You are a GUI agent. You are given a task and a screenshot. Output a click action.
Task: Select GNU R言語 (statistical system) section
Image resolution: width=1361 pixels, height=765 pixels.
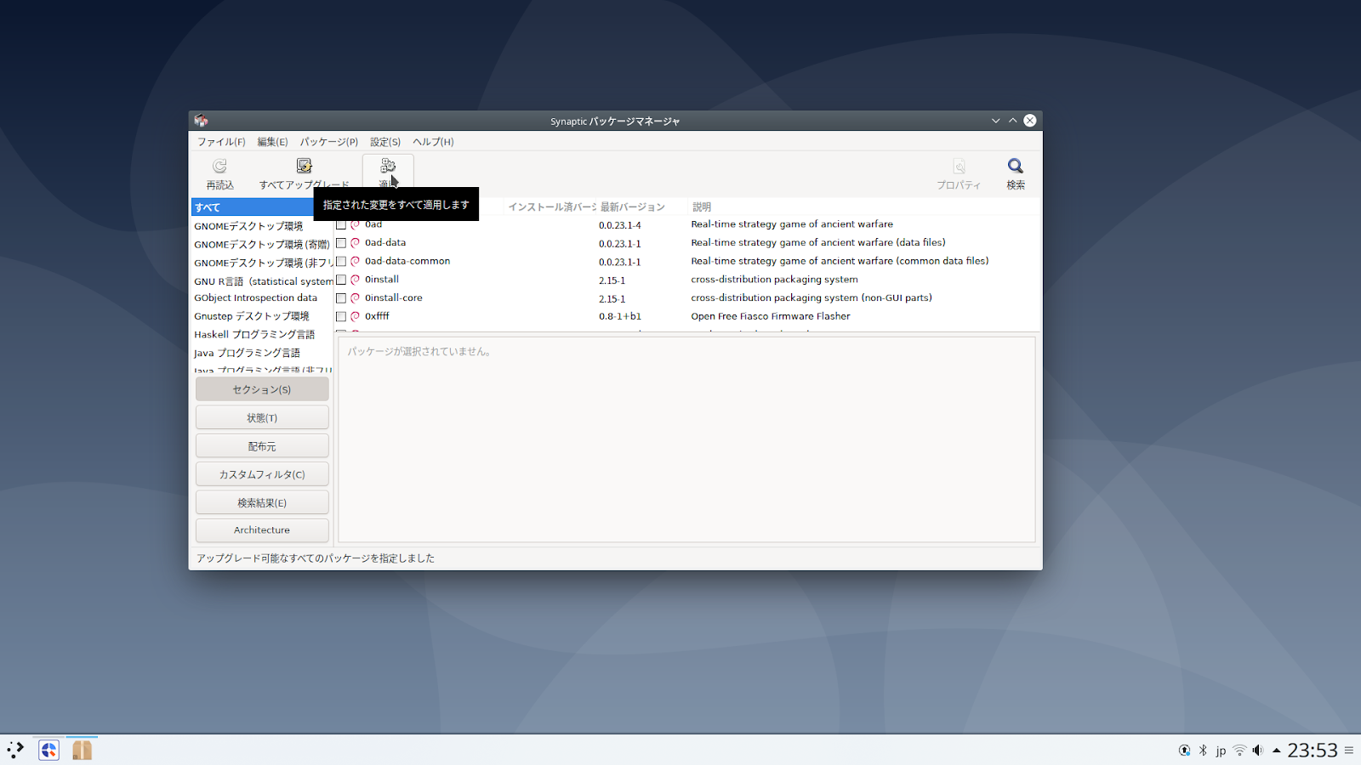tap(262, 281)
